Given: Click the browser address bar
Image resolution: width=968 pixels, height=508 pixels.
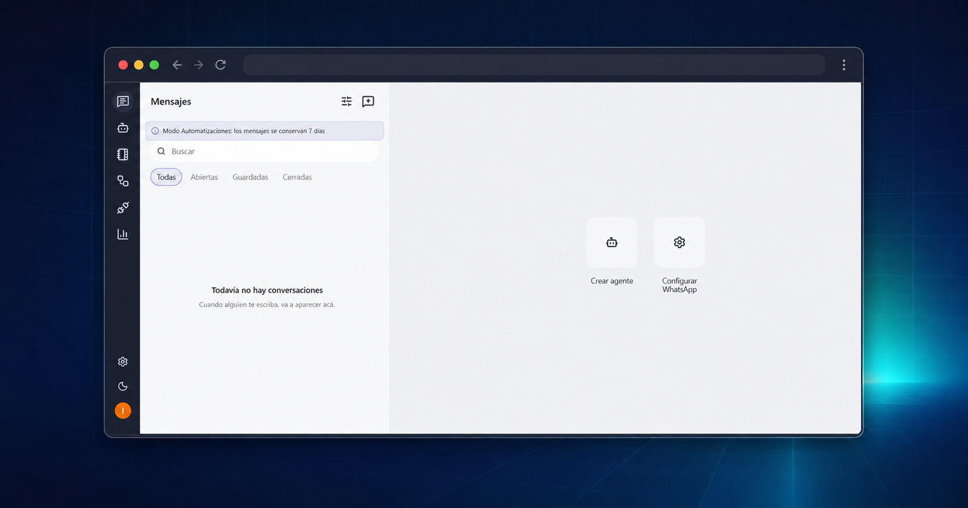Looking at the screenshot, I should (x=534, y=65).
